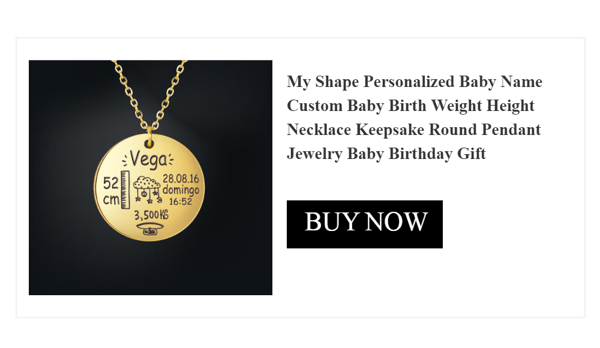Click 'My Shape Personalized Baby Name' title line
The image size is (600, 348).
(414, 82)
